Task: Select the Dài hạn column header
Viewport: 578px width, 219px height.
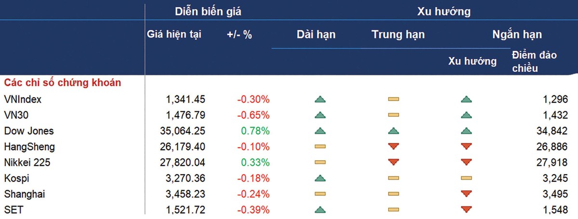Action: (316, 35)
